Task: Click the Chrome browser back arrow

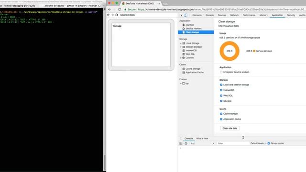Action: pyautogui.click(x=109, y=10)
